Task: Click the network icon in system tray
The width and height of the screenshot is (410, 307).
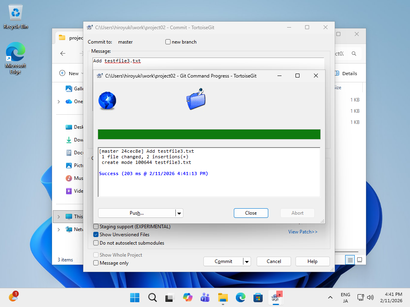Action: [361, 297]
